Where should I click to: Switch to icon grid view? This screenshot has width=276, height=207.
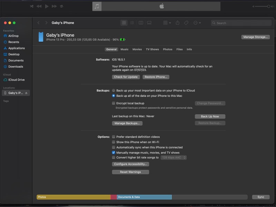coord(124,23)
